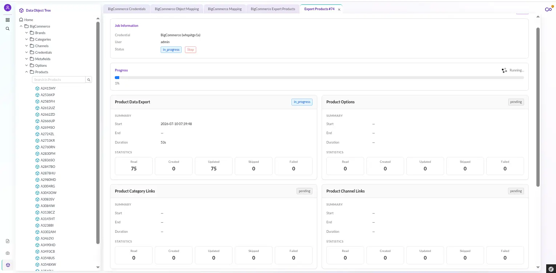Viewport: 556px width, 273px height.
Task: Click the export progress bar
Action: 319,78
